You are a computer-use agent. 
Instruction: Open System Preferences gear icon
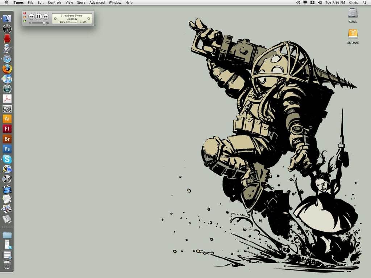click(7, 109)
